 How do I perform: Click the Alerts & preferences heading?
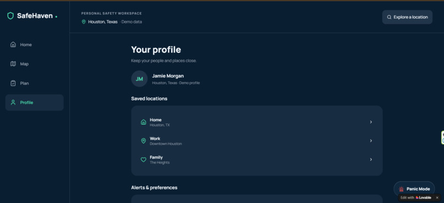tap(154, 188)
